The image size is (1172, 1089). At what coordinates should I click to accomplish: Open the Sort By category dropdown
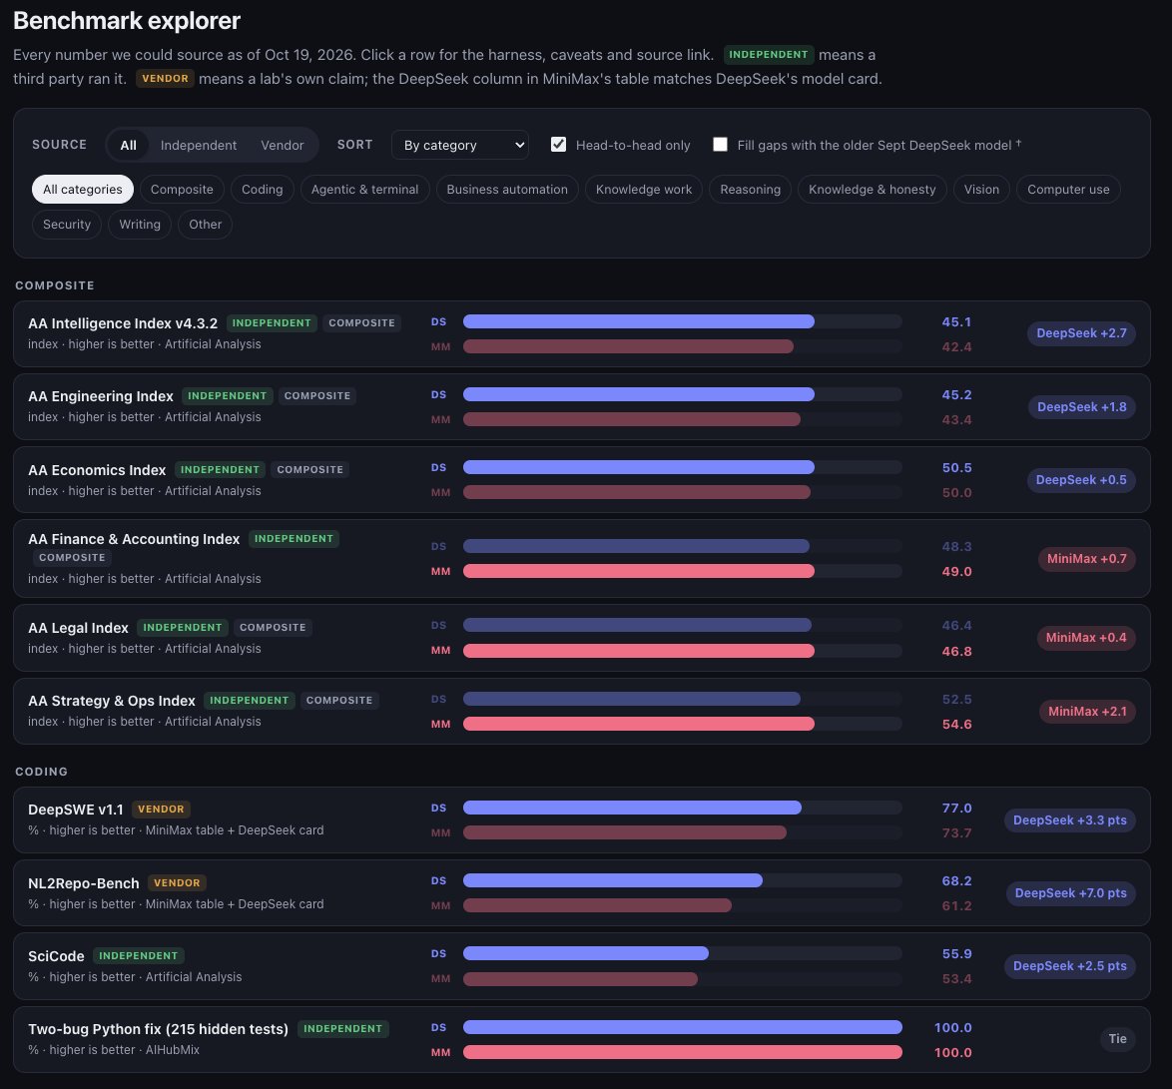[459, 145]
